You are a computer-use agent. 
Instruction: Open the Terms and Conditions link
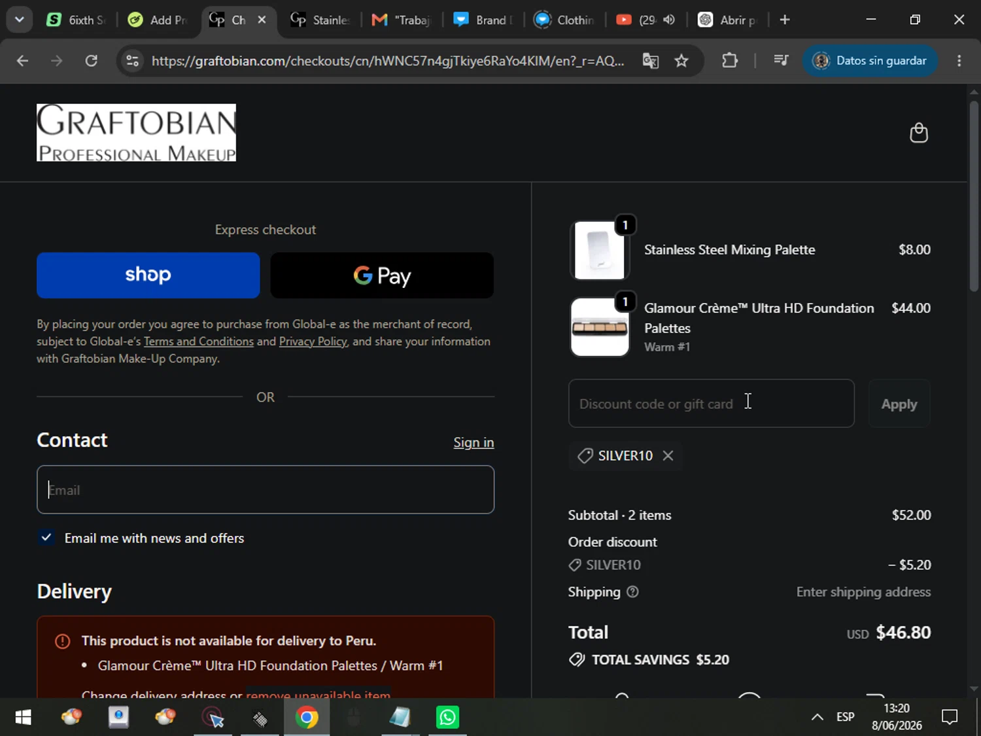point(198,342)
